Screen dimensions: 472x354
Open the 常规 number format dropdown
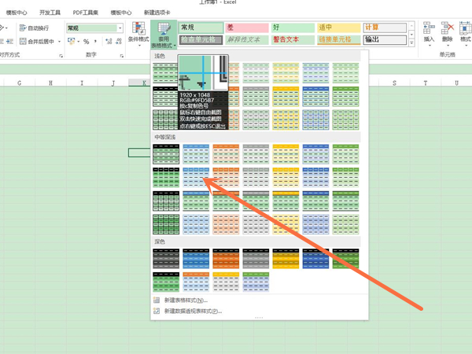(x=120, y=28)
